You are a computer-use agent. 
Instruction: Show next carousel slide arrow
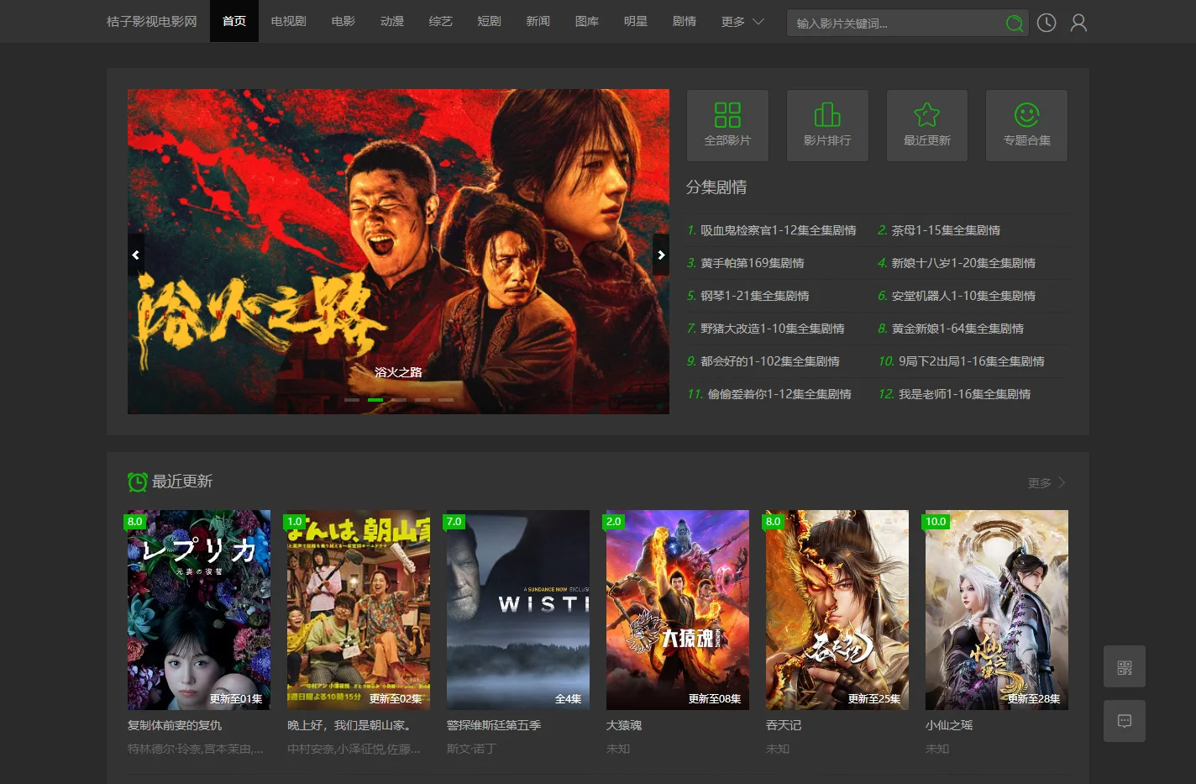(x=661, y=255)
